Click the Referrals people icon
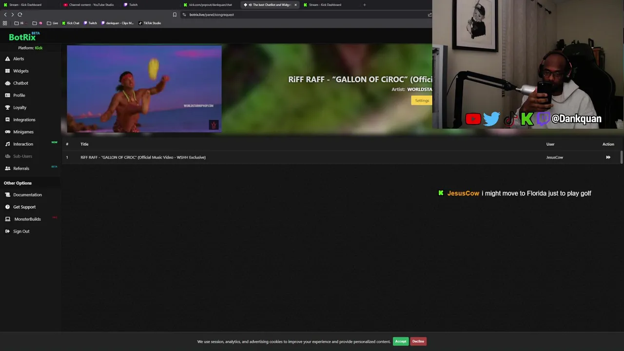624x351 pixels. point(7,168)
